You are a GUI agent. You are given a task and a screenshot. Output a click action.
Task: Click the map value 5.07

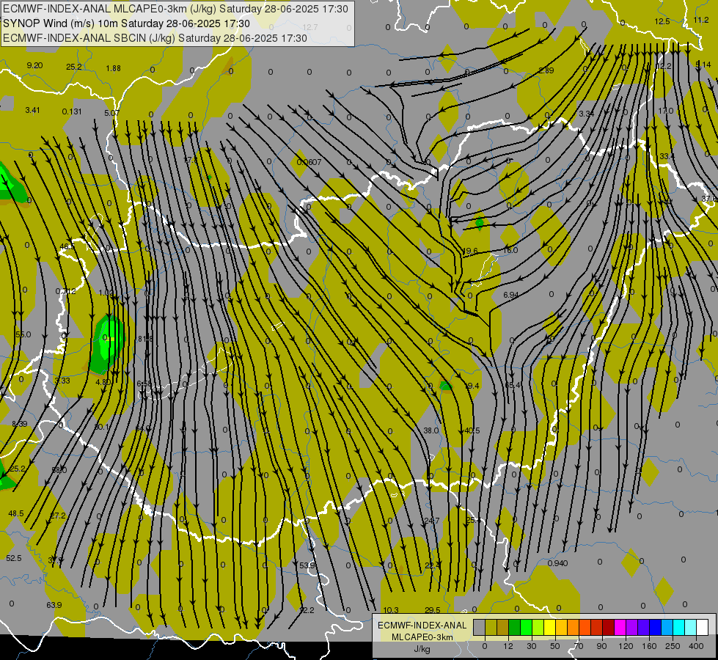pos(111,113)
